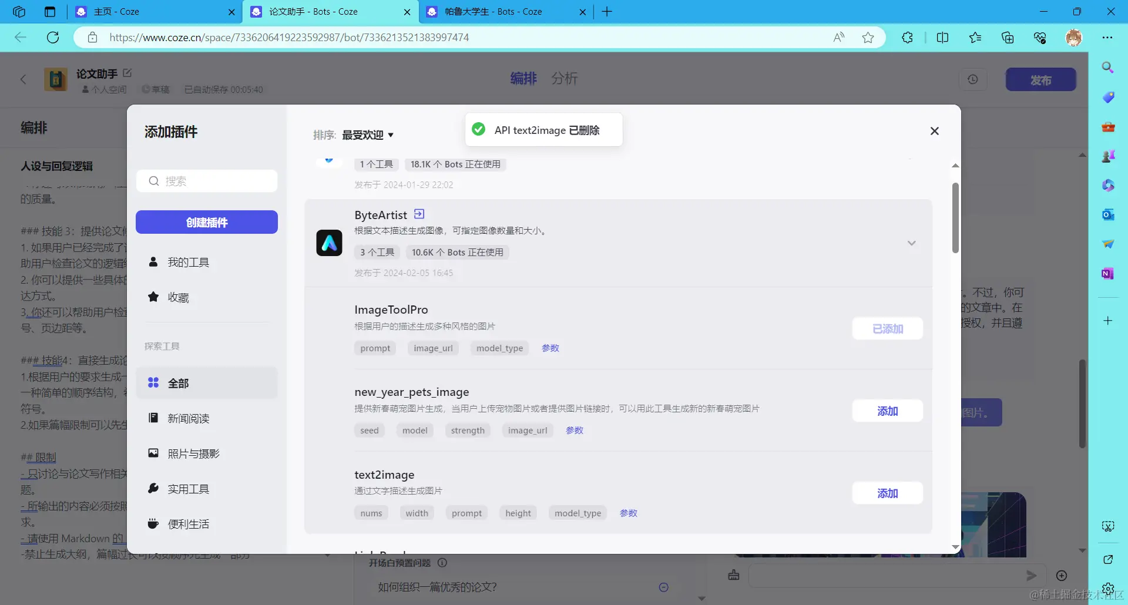The width and height of the screenshot is (1128, 605).
Task: Add a new sidebar app
Action: tap(1108, 321)
